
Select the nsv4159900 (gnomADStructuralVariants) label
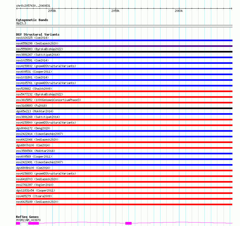pyautogui.click(x=46, y=123)
